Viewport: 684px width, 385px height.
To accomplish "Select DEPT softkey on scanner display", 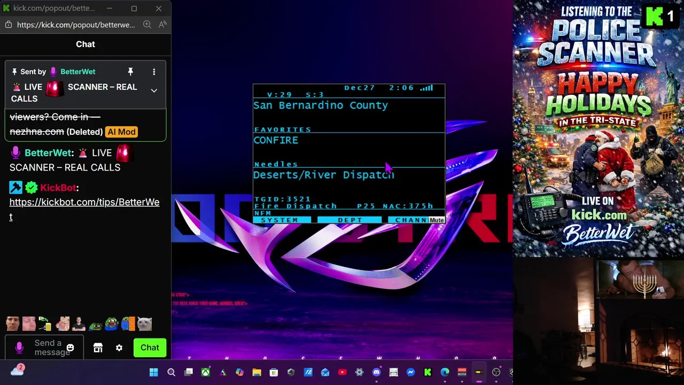I will coord(350,220).
